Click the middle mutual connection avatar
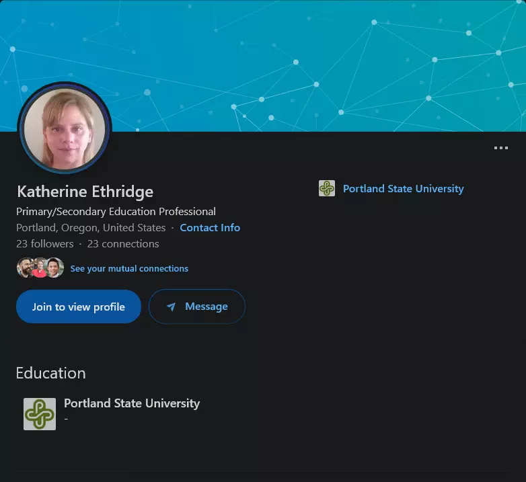Viewport: 526px width, 482px height. [40, 268]
